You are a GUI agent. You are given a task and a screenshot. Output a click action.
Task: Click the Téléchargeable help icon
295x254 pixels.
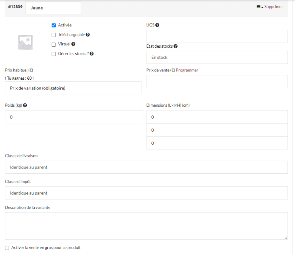click(88, 35)
